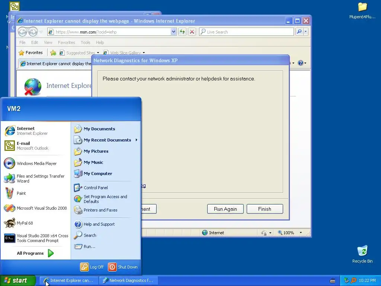Expand My Recent Documents submenu
The height and width of the screenshot is (286, 381).
pos(106,140)
